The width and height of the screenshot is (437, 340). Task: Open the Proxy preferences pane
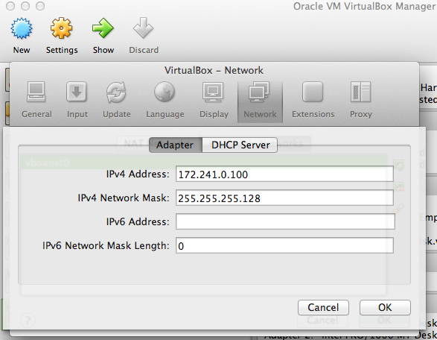click(x=361, y=100)
